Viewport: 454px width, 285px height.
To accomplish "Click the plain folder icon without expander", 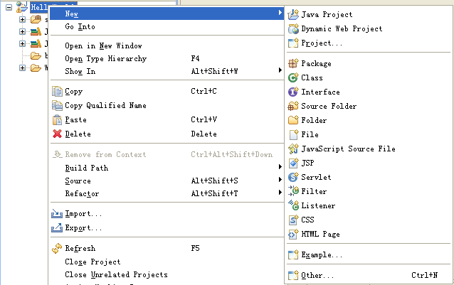I will point(36,55).
